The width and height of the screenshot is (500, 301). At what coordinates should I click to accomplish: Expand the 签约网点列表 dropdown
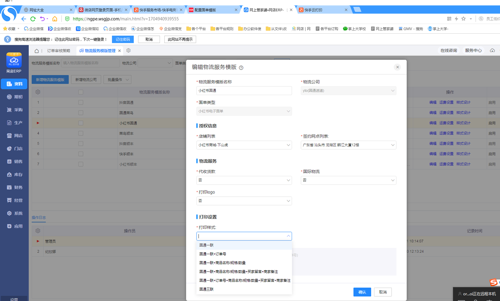pyautogui.click(x=348, y=145)
